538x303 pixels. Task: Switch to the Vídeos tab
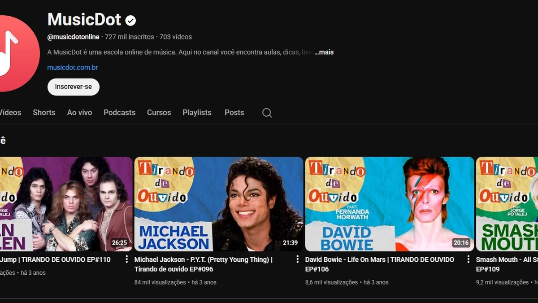point(10,113)
